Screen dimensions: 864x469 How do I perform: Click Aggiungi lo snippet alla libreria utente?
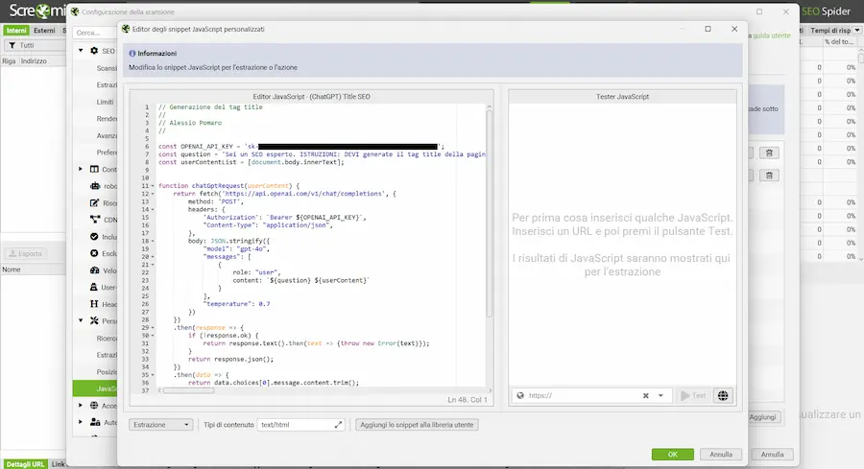417,425
